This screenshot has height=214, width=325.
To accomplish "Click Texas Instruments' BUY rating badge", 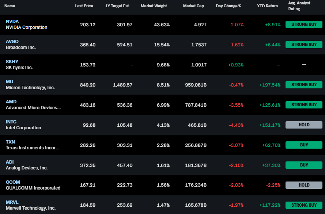I will [x=304, y=145].
